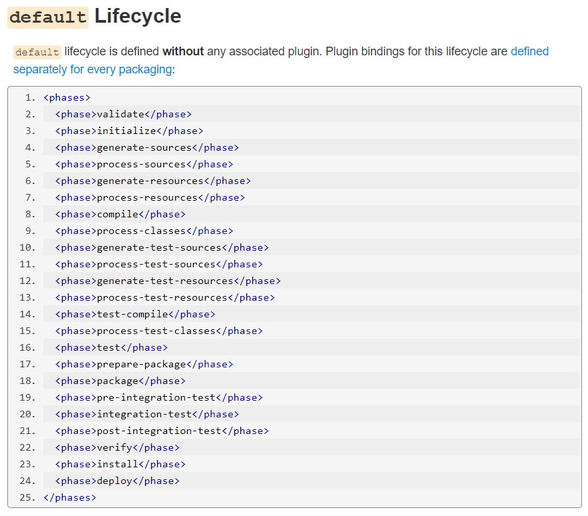
Task: Click the closing </phases> tag line
Action: coord(311,497)
